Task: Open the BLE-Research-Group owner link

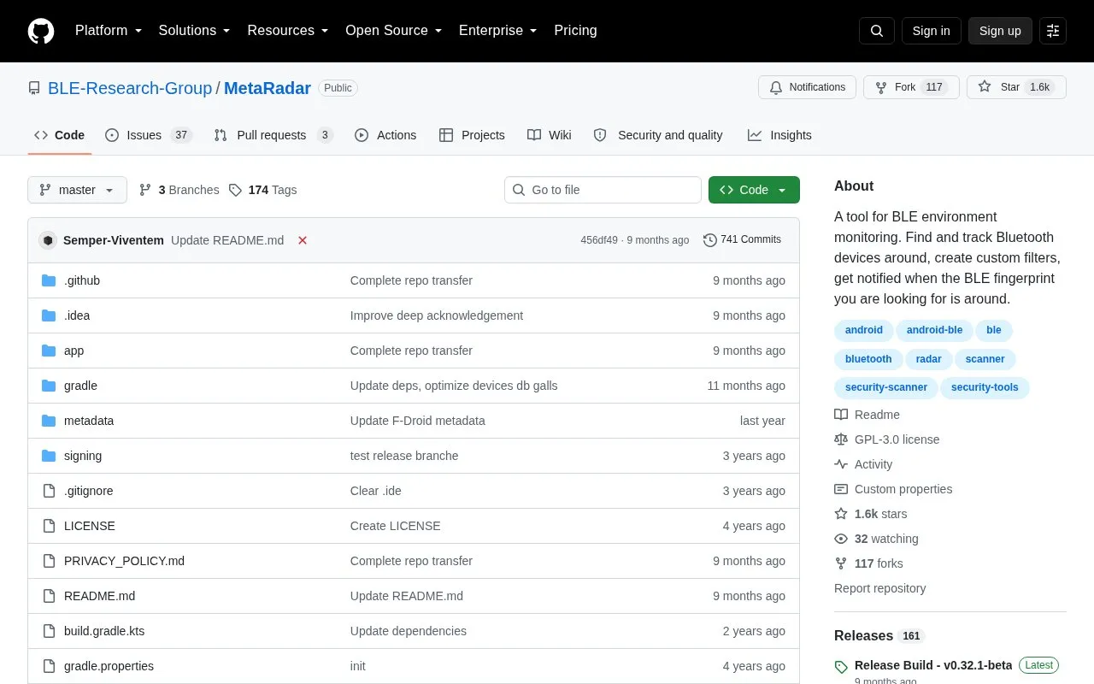Action: 130,88
